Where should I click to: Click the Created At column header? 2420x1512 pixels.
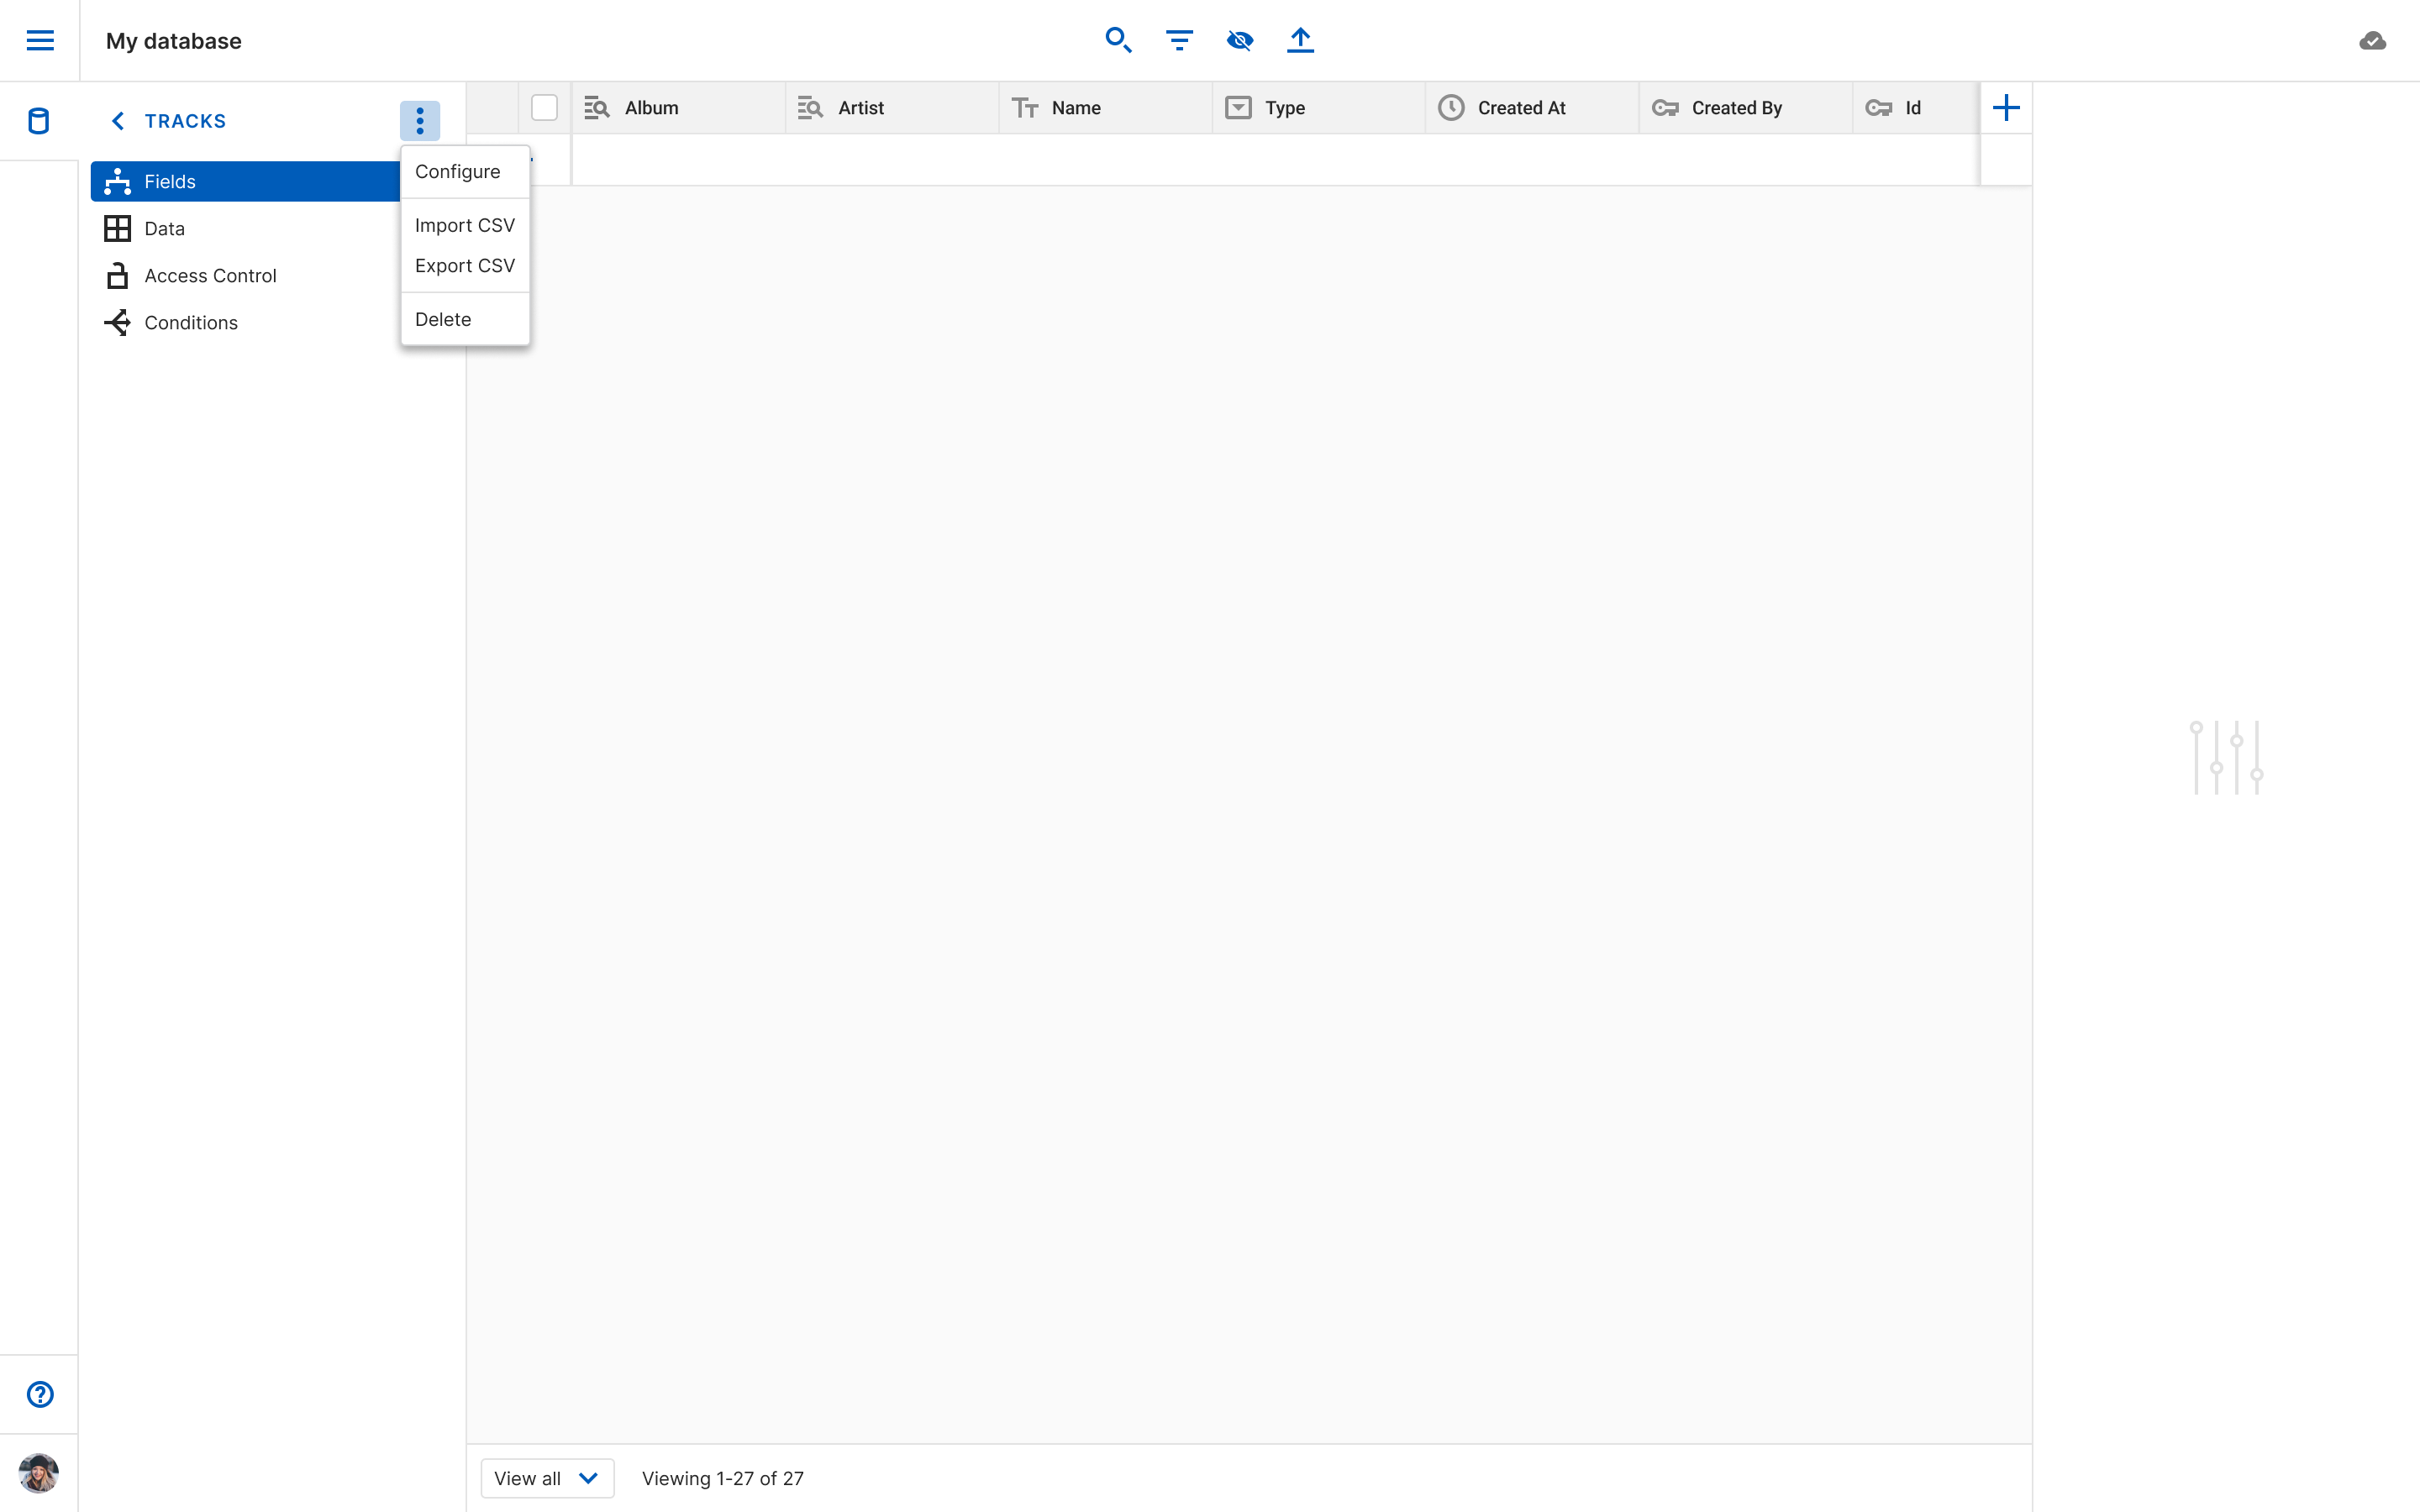pyautogui.click(x=1521, y=108)
